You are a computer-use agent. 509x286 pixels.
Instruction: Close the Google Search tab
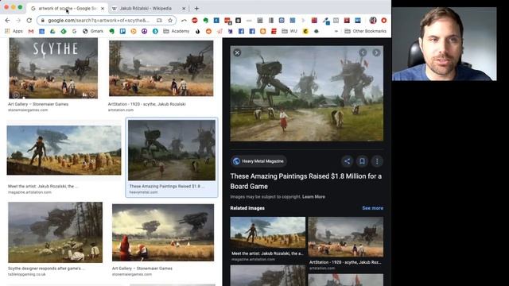coord(103,9)
